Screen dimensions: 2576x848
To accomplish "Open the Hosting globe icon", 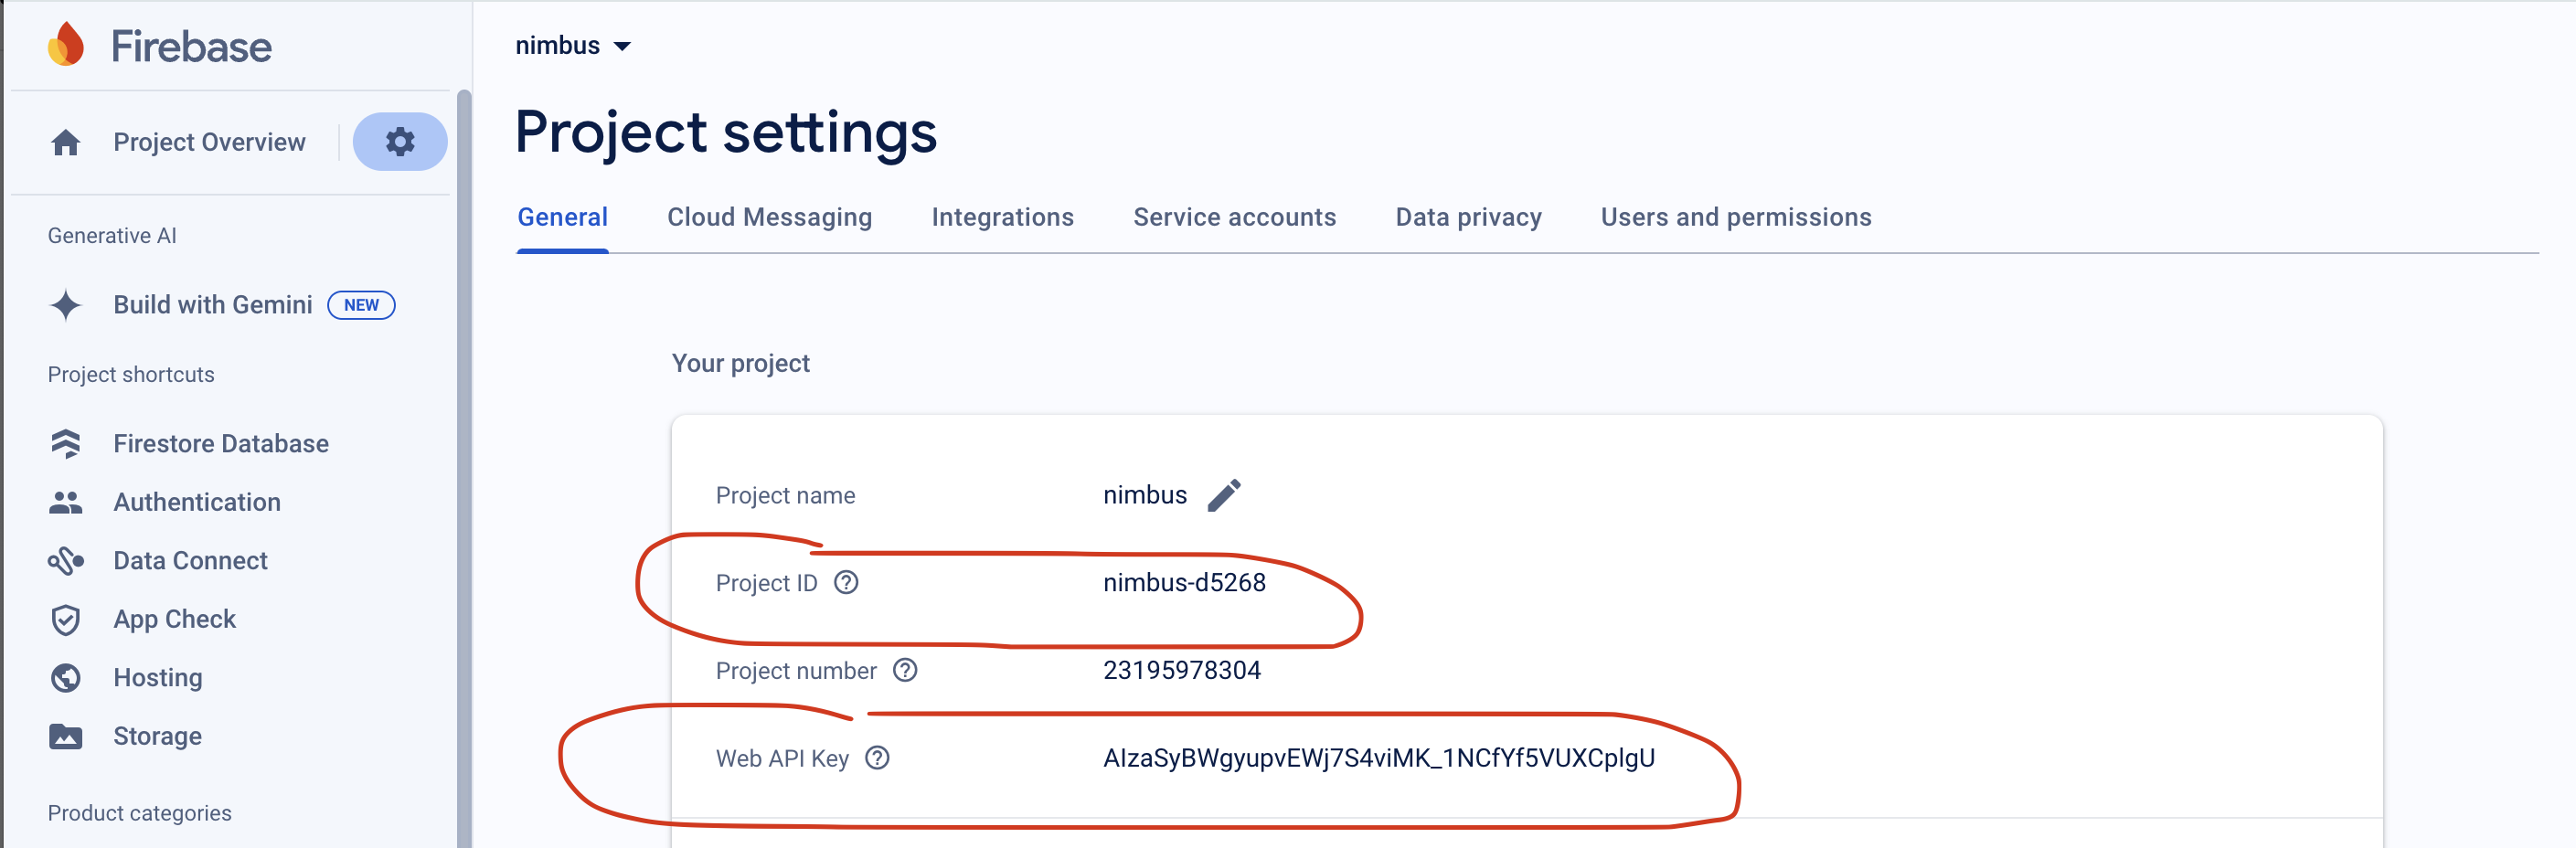I will pyautogui.click(x=66, y=677).
